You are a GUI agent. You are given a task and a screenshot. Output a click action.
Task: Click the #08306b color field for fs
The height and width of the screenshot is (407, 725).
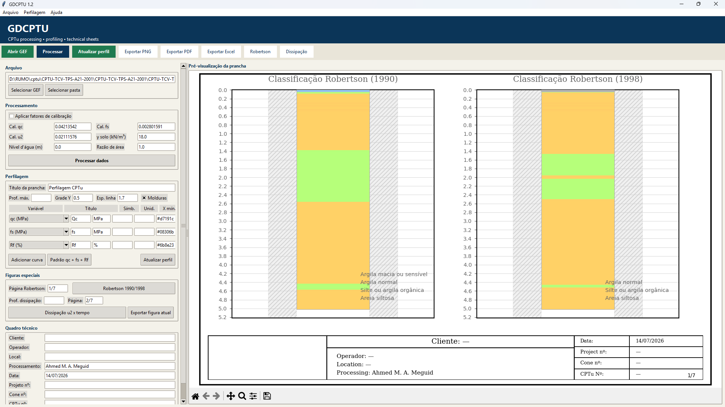tap(165, 232)
